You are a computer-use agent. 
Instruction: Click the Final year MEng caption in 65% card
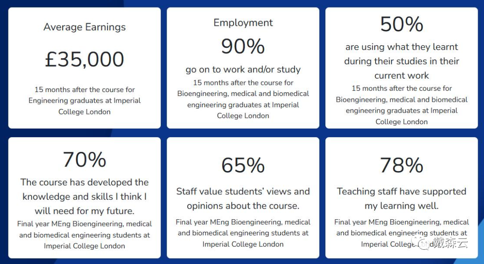point(243,233)
